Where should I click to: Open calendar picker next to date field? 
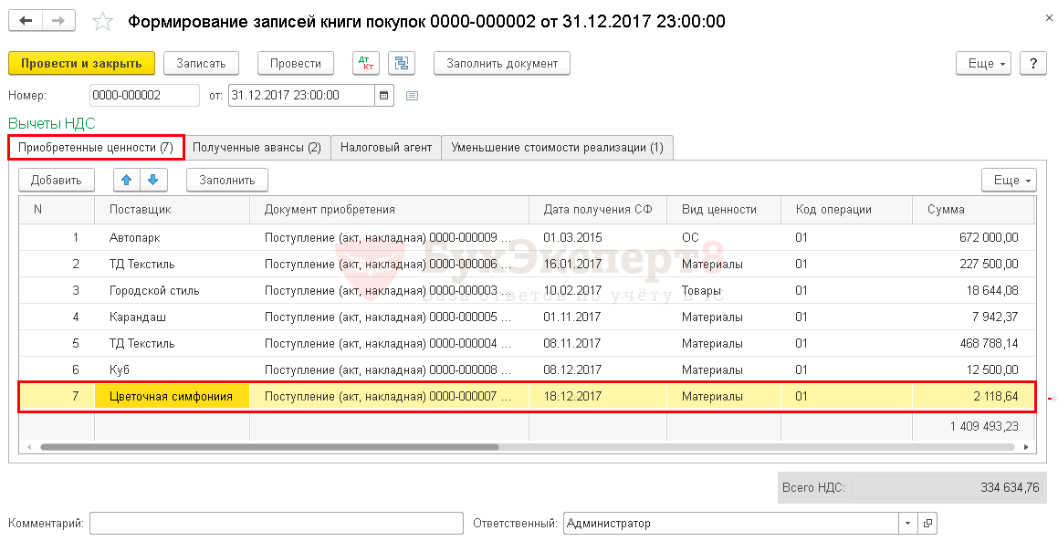[x=384, y=95]
